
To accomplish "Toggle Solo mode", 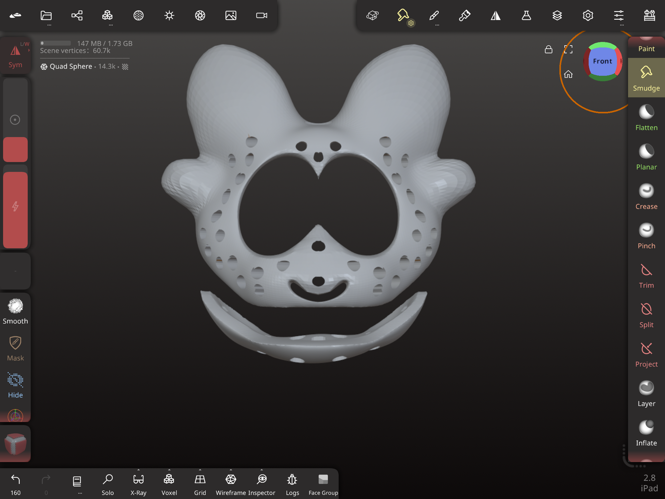I will [x=108, y=484].
